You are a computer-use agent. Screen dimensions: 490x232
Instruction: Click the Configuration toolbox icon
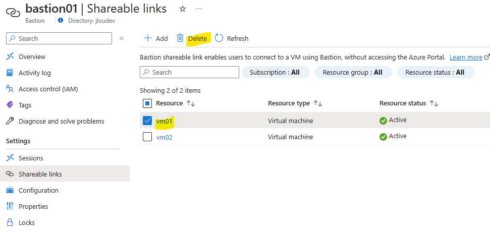coord(10,190)
